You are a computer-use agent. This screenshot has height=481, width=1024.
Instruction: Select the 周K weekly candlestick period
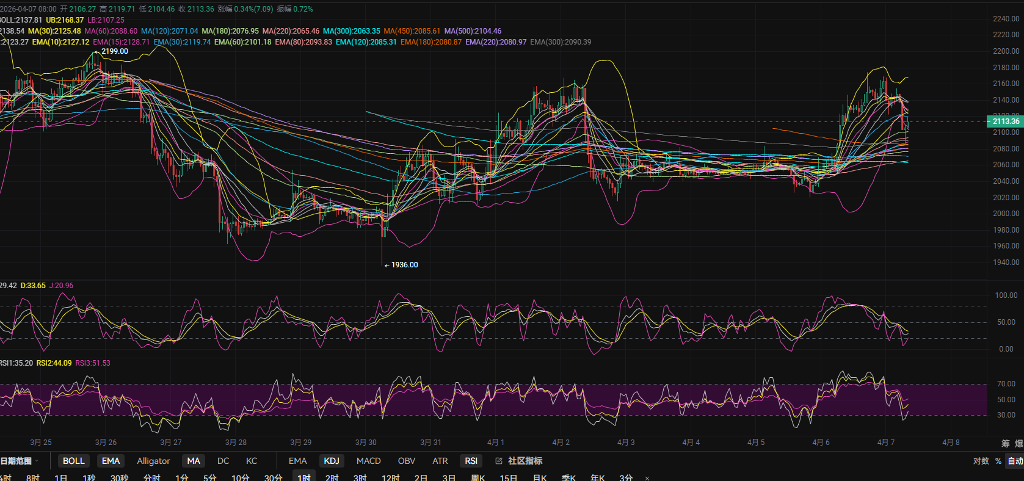pyautogui.click(x=477, y=477)
